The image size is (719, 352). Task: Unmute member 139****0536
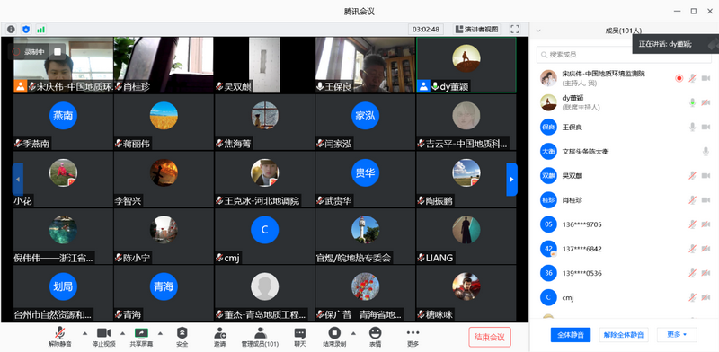coord(692,273)
